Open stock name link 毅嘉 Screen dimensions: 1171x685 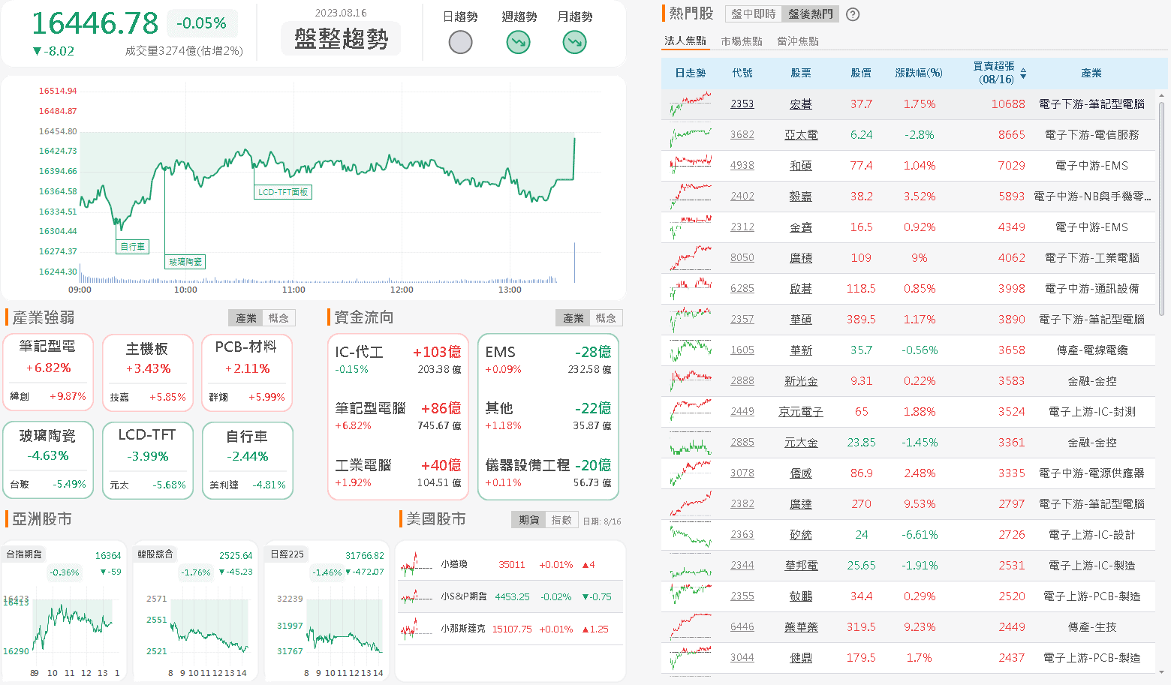(801, 196)
